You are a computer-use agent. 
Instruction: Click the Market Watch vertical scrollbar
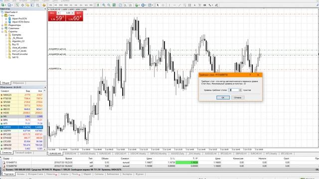click(x=45, y=120)
